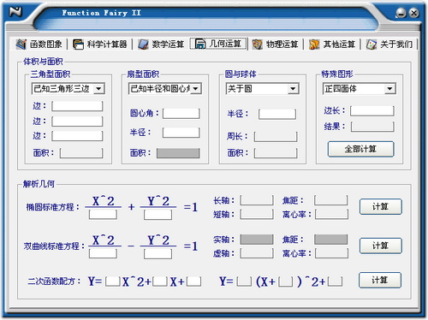The height and width of the screenshot is (320, 428).
Task: Focus the second 边 input field
Action: [x=77, y=121]
